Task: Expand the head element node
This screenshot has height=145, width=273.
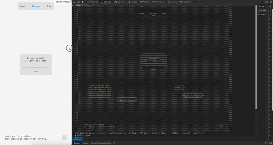Action: [x=76, y=135]
